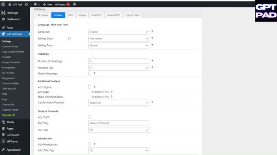This screenshot has width=277, height=155.
Task: Open Content Builder in sidebar
Action: (10, 84)
